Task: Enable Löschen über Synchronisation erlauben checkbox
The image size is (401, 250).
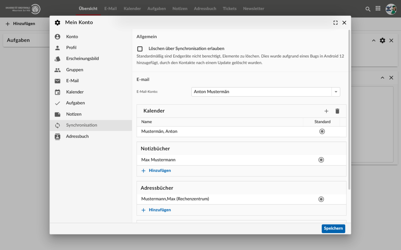Action: 140,49
